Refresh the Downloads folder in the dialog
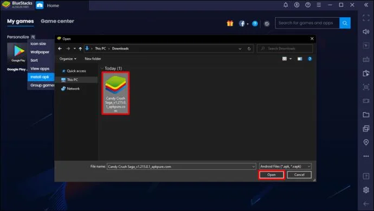 [x=249, y=49]
